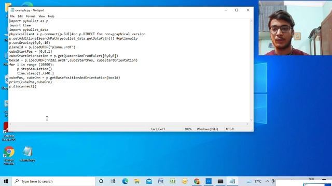The width and height of the screenshot is (332, 186).
Task: Open the File menu in Notepad
Action: (12, 16)
